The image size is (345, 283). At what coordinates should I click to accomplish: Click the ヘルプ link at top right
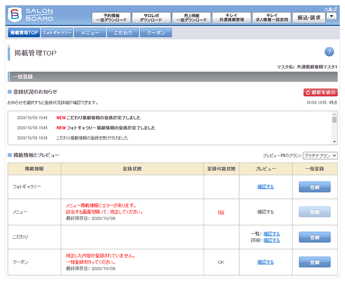[x=330, y=9]
